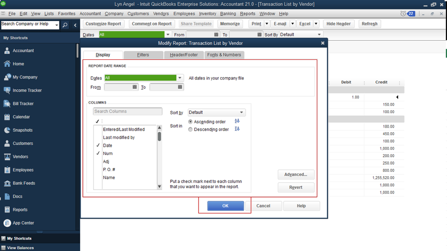Open calendar picker for dialog To date
This screenshot has height=251, width=447.
point(180,87)
